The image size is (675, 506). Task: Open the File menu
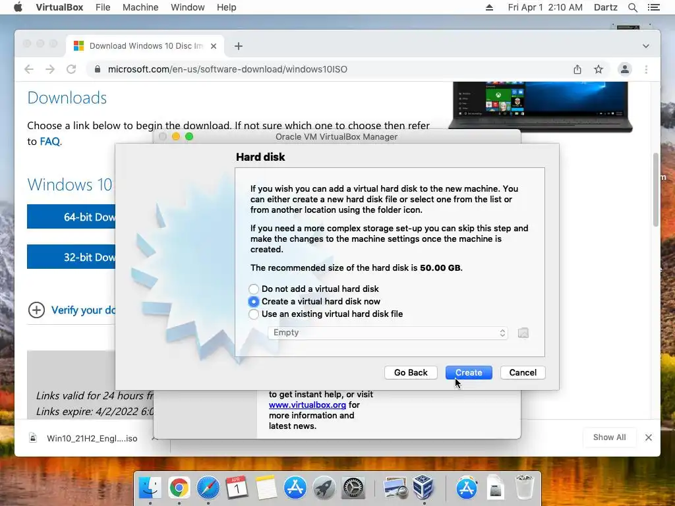click(x=103, y=7)
